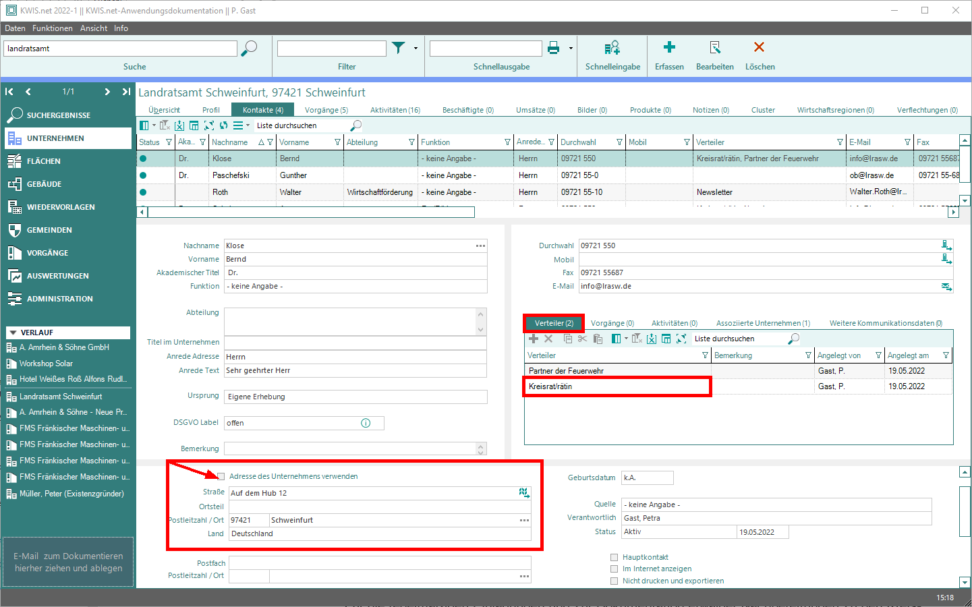Click Erfassen plus icon
This screenshot has height=607, width=972.
pyautogui.click(x=669, y=47)
